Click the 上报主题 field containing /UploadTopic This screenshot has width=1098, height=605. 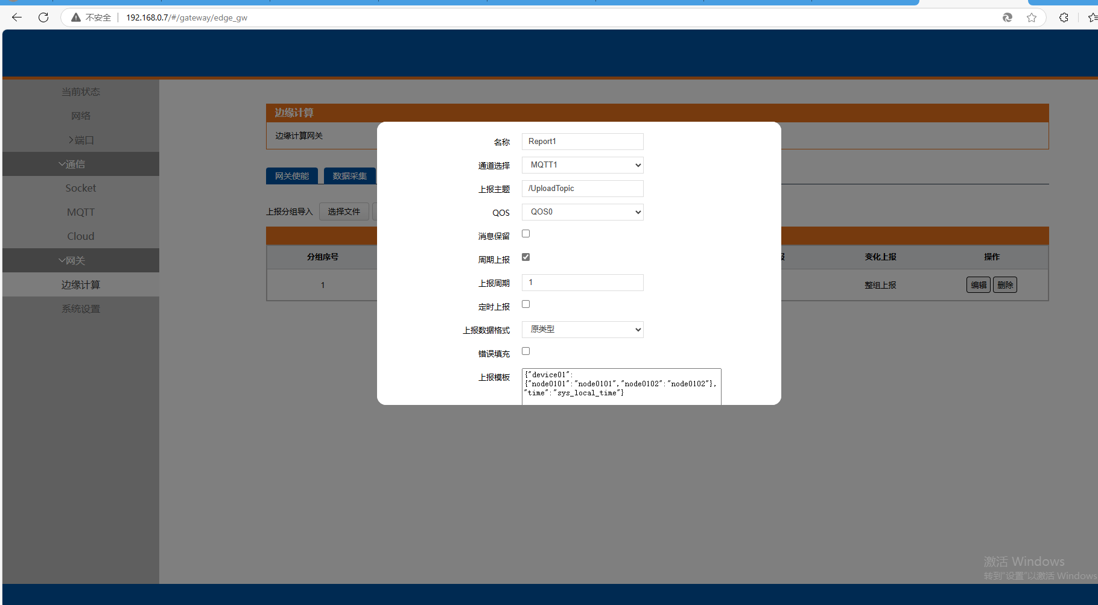[x=583, y=189]
